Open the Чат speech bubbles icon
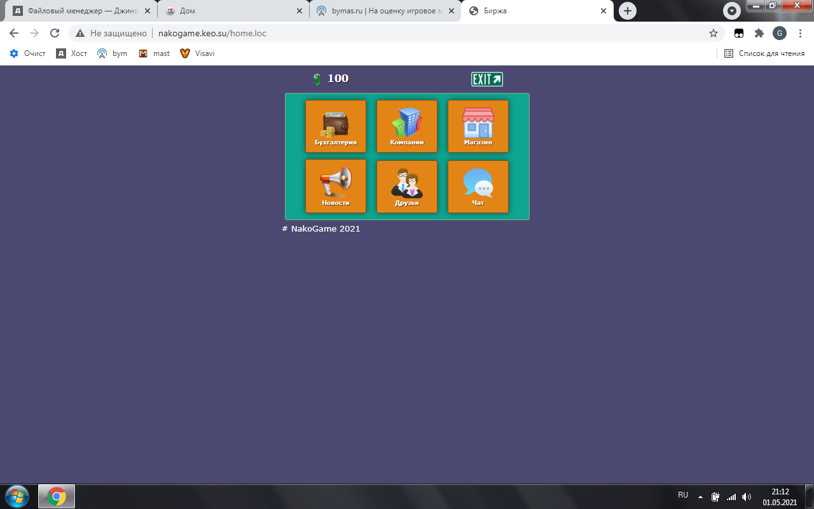The image size is (814, 509). 478,186
